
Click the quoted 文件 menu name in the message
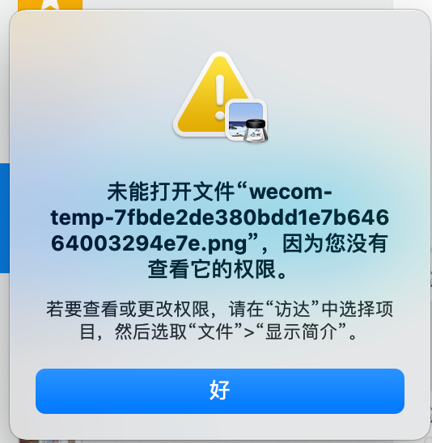(x=215, y=331)
